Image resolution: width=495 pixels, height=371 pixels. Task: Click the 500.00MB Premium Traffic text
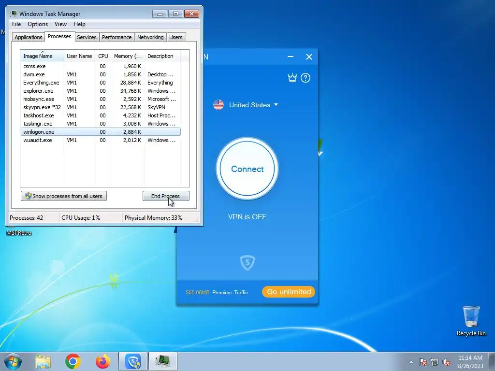[x=217, y=292]
